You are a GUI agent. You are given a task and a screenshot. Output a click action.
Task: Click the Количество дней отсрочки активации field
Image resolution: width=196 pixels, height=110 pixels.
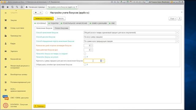(87, 46)
